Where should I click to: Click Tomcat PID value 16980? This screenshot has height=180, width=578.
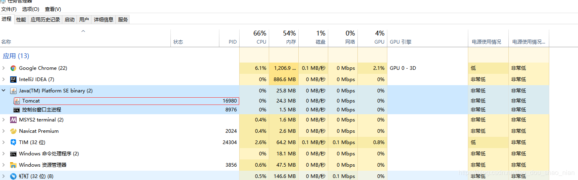point(229,101)
